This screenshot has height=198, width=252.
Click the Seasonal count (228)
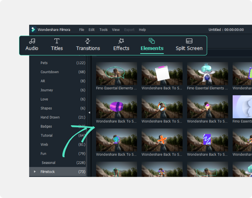[x=81, y=163]
